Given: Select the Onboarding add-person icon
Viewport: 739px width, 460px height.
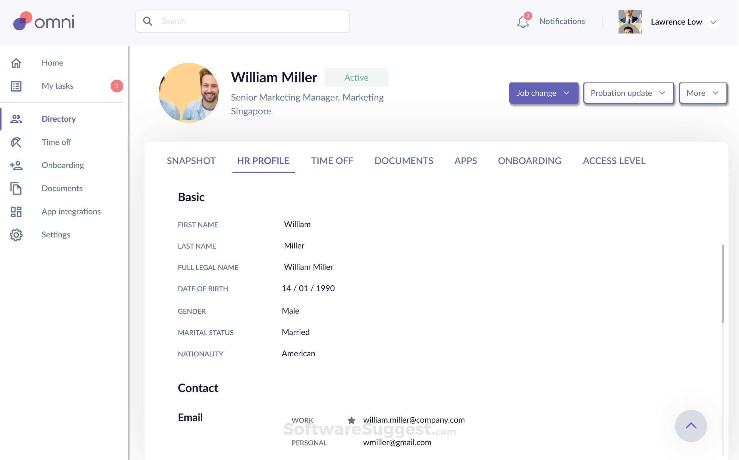Looking at the screenshot, I should (x=16, y=165).
